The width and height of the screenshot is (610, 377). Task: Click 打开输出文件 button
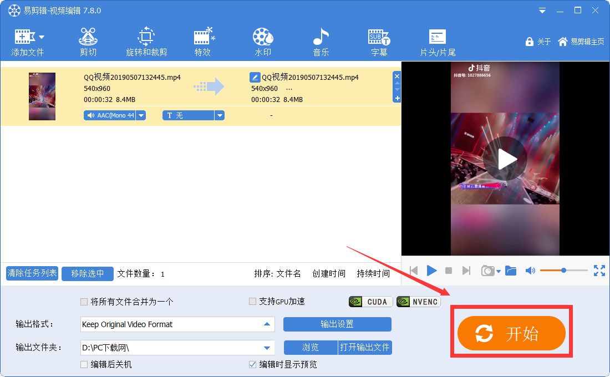coord(365,347)
